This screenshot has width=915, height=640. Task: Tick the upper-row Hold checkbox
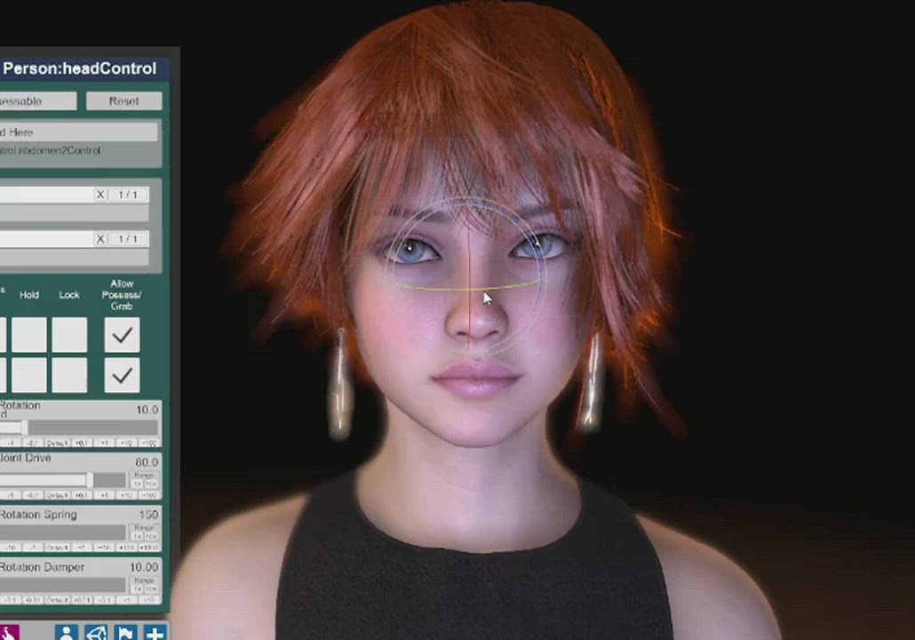click(29, 334)
